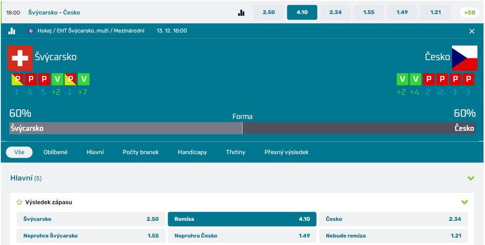Image resolution: width=485 pixels, height=245 pixels.
Task: Star the Výsledek zápasu market as favorite
Action: [x=19, y=203]
